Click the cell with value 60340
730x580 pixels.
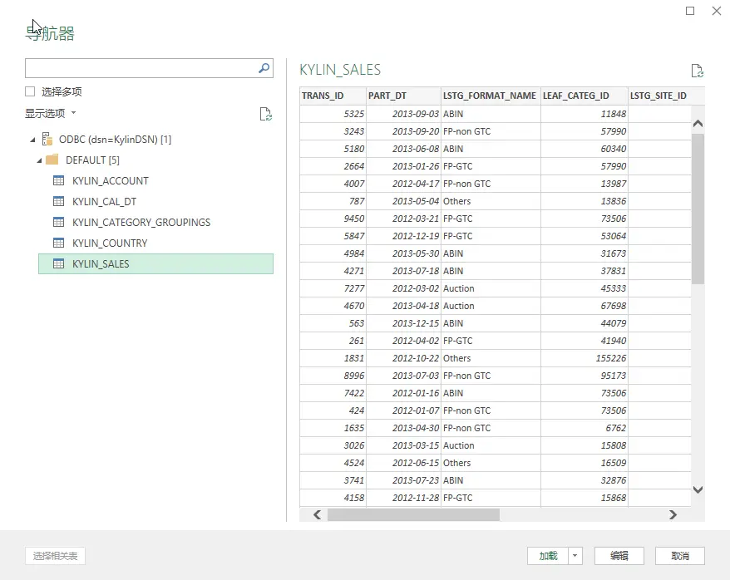584,149
